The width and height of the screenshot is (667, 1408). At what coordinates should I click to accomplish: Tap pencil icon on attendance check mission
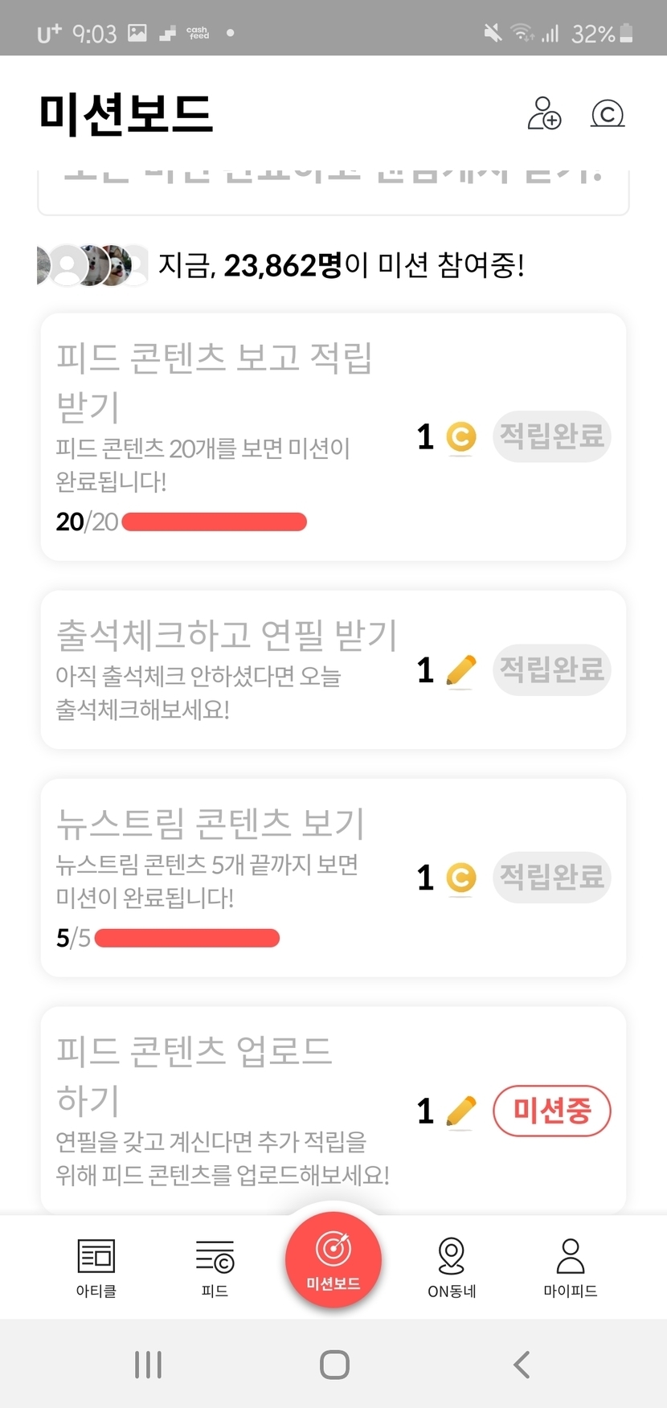coord(460,670)
